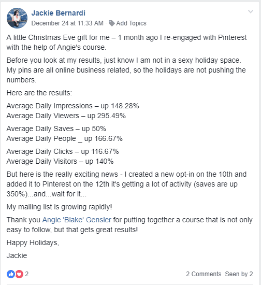The image size is (261, 285).
Task: Click the Average Daily Saves up 50% line
Action: coord(56,129)
